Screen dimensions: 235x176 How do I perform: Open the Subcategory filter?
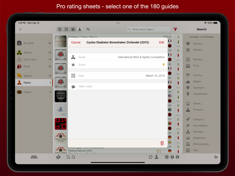click(201, 126)
